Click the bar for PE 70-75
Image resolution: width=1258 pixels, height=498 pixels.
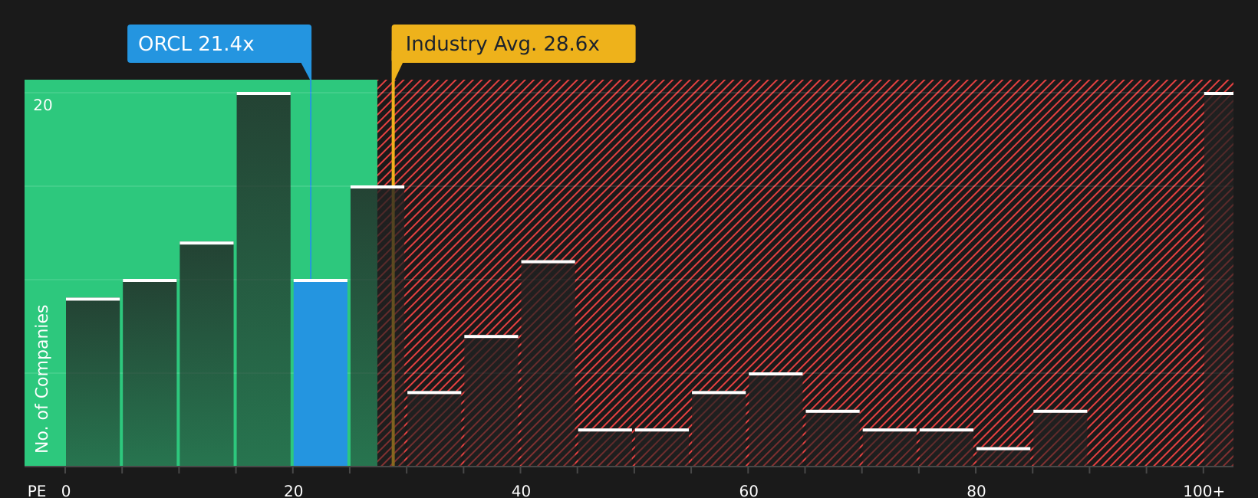[889, 447]
